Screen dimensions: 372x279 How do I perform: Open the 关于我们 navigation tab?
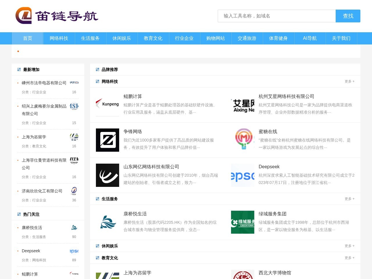[x=341, y=38]
